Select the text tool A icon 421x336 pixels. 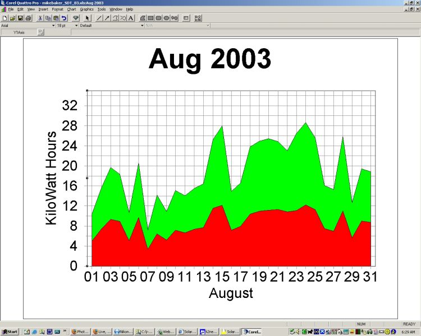[x=131, y=18]
